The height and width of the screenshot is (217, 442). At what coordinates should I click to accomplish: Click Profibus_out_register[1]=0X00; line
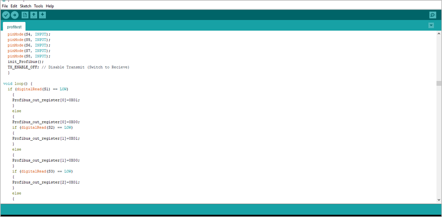point(46,160)
